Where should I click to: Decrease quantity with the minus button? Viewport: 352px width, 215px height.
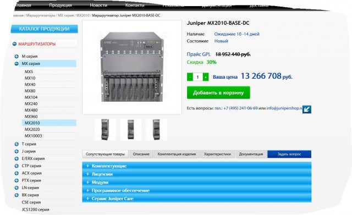pos(190,77)
